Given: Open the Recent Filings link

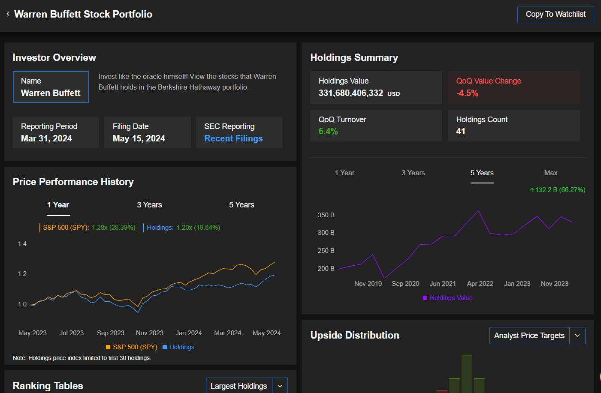Looking at the screenshot, I should pos(233,138).
